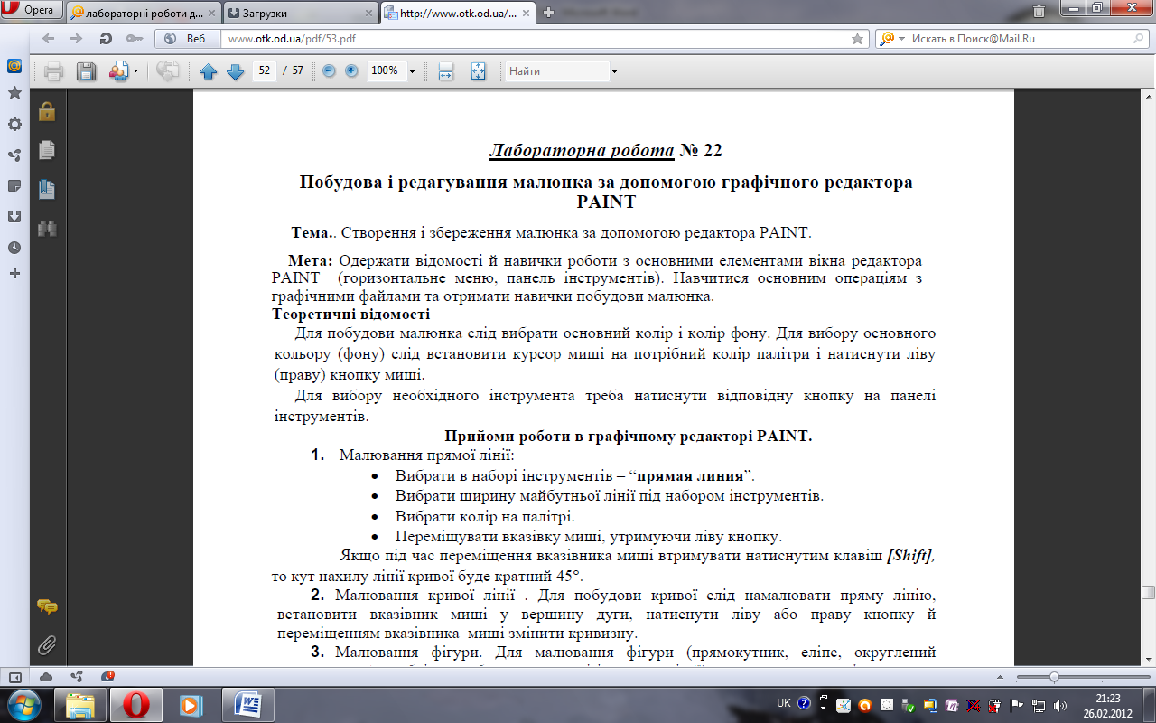Open Opera Unite icon in status bar
This screenshot has height=723, width=1156.
coord(77,676)
